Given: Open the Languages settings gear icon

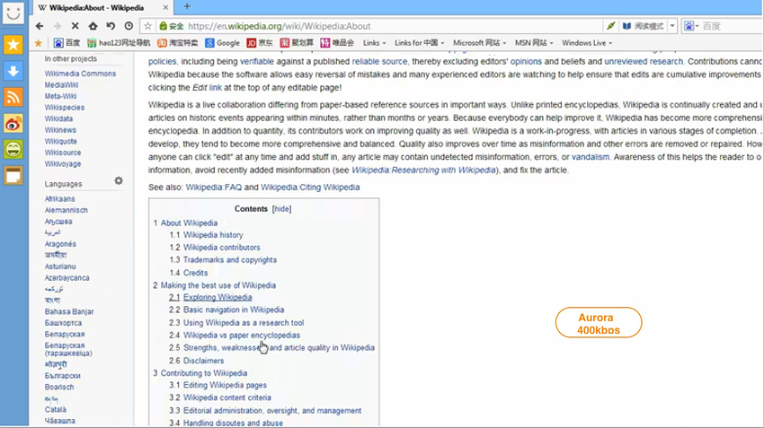Looking at the screenshot, I should (119, 180).
